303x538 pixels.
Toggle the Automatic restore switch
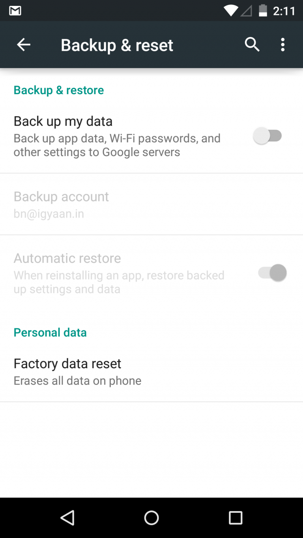272,273
